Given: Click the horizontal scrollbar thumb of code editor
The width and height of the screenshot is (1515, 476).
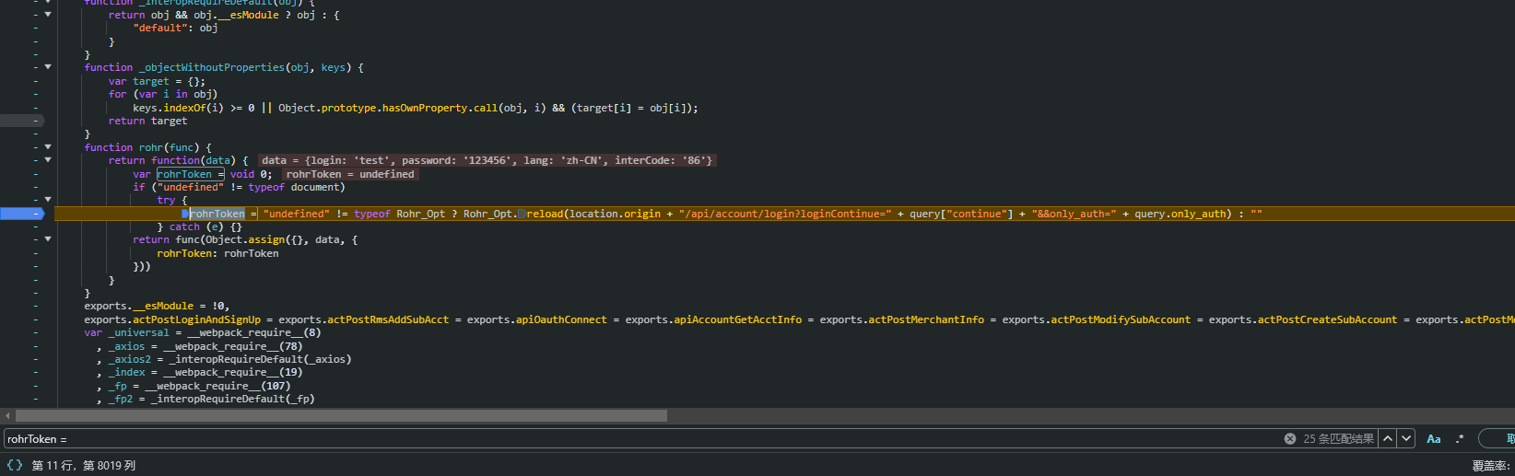Looking at the screenshot, I should click(x=340, y=416).
